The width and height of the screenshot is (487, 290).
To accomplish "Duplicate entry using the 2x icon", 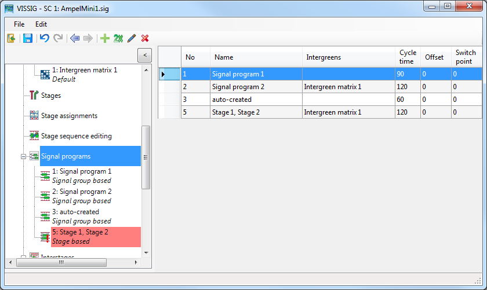I will pyautogui.click(x=118, y=38).
